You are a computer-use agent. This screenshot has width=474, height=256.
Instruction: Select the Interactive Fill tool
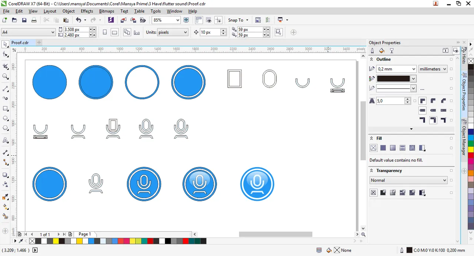(5, 206)
